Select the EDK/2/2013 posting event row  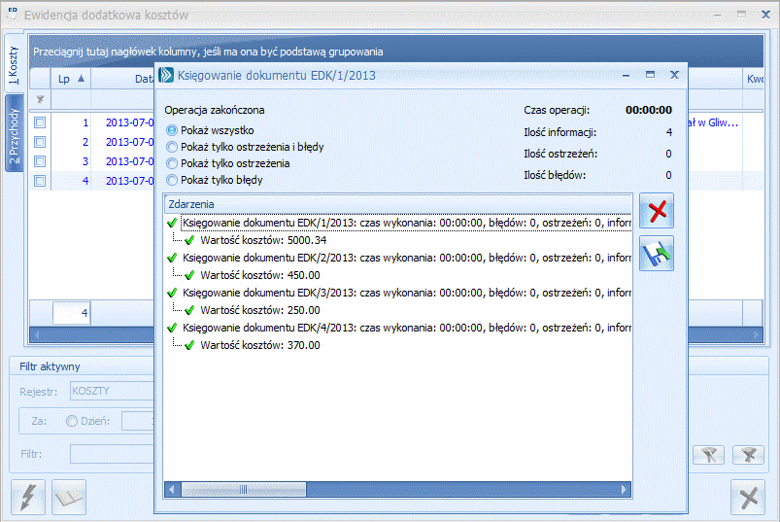pos(406,258)
